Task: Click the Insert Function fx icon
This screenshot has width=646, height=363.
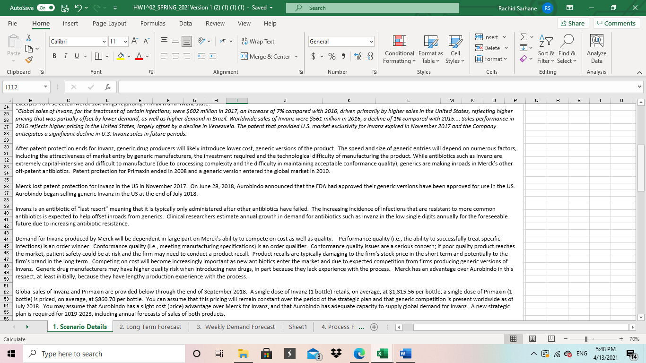Action: click(109, 87)
